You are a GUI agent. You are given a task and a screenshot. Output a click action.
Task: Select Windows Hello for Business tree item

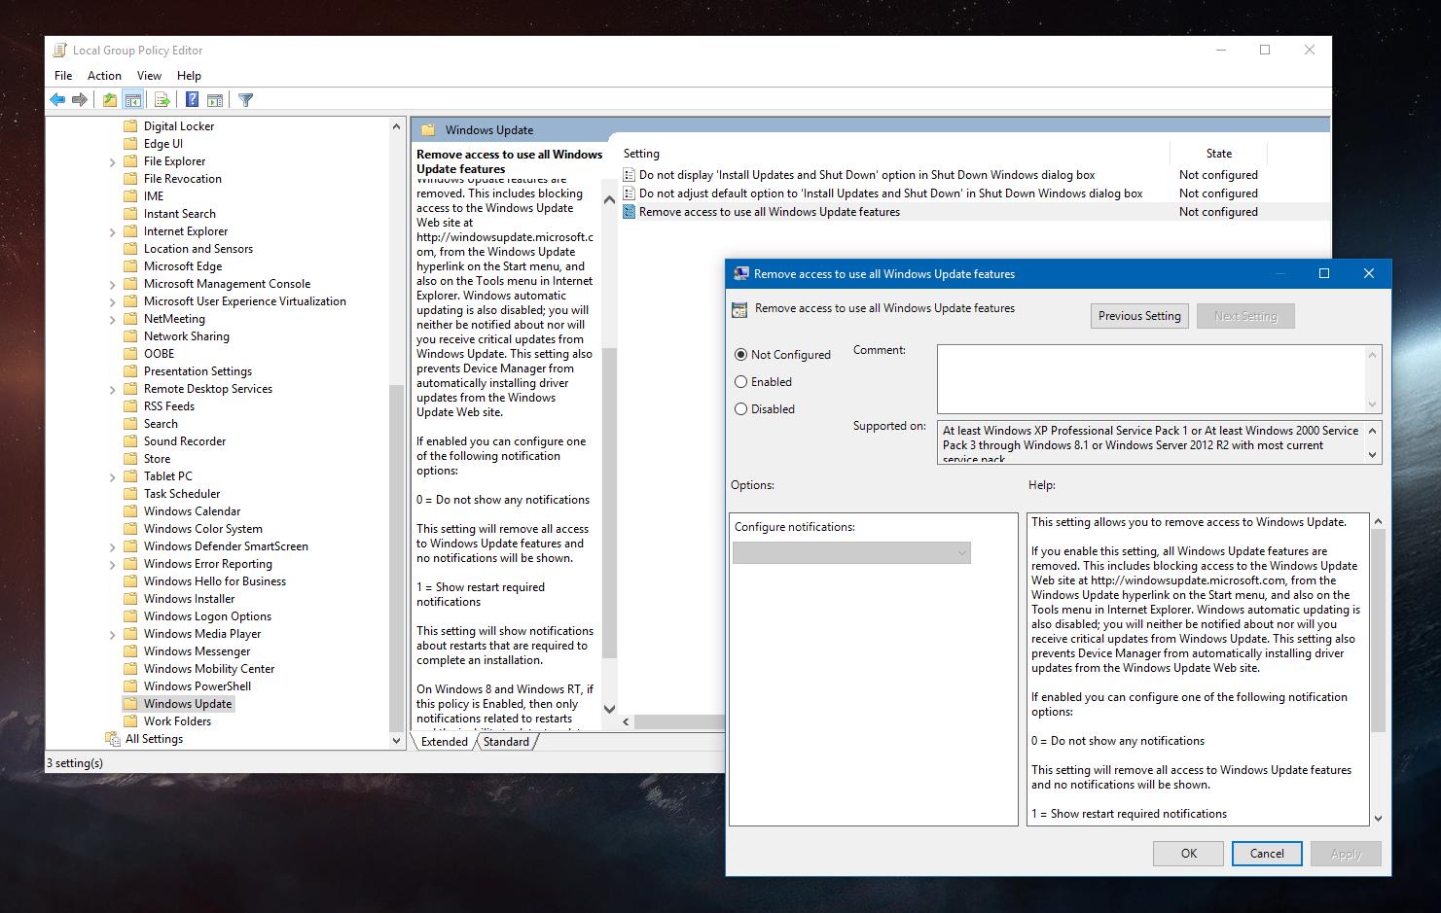coord(215,581)
